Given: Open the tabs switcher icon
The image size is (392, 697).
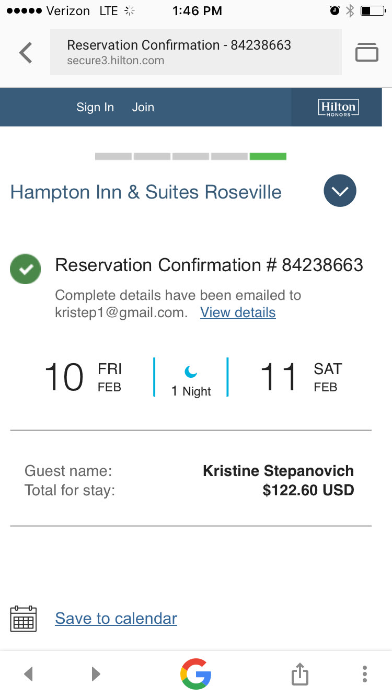Looking at the screenshot, I should pyautogui.click(x=366, y=53).
